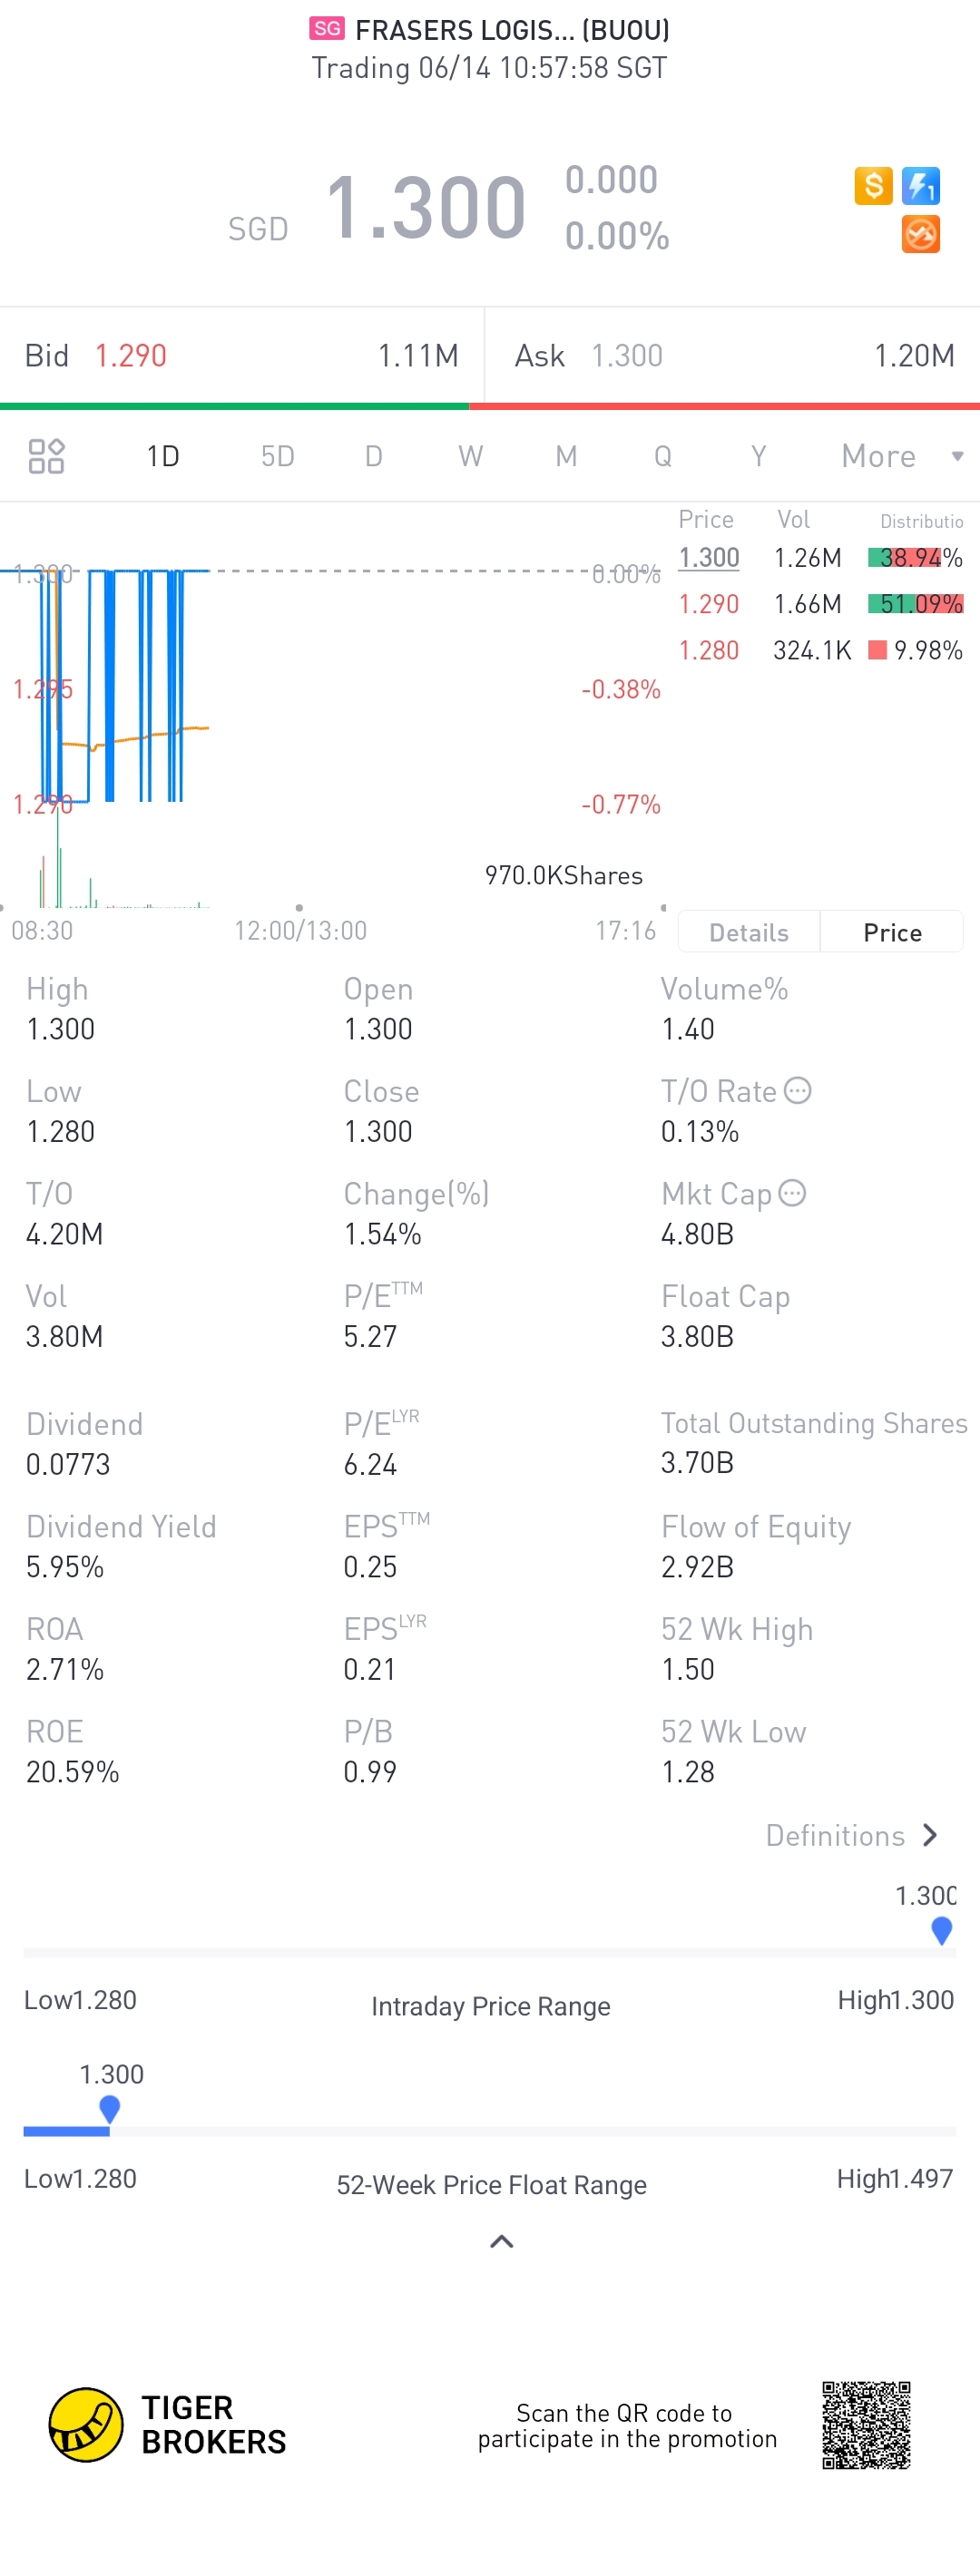This screenshot has height=2576, width=980.
Task: Tap the Ask 1.300 quote
Action: click(x=626, y=355)
